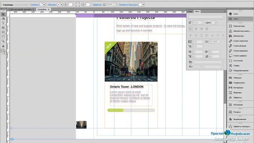254x143 pixels.
Task: Open the Стили маркеров panel
Action: click(x=240, y=51)
